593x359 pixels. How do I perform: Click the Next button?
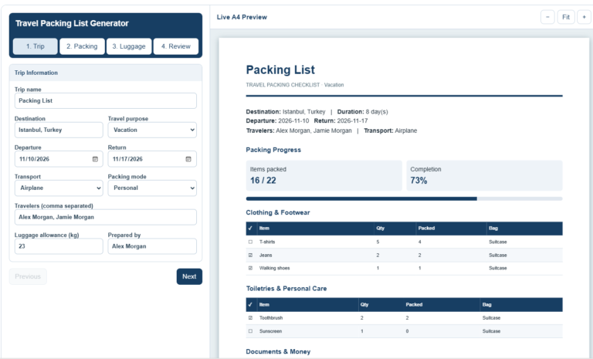tap(189, 276)
